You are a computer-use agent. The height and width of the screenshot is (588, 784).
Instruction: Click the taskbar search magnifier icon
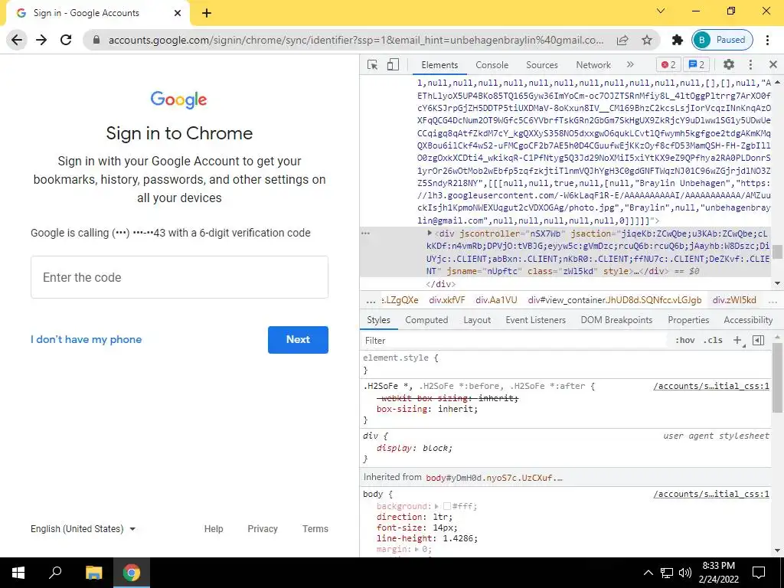point(55,573)
